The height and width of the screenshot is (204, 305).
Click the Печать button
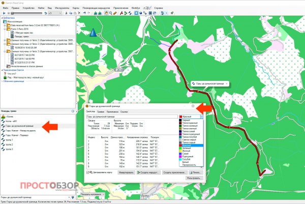click(x=196, y=172)
